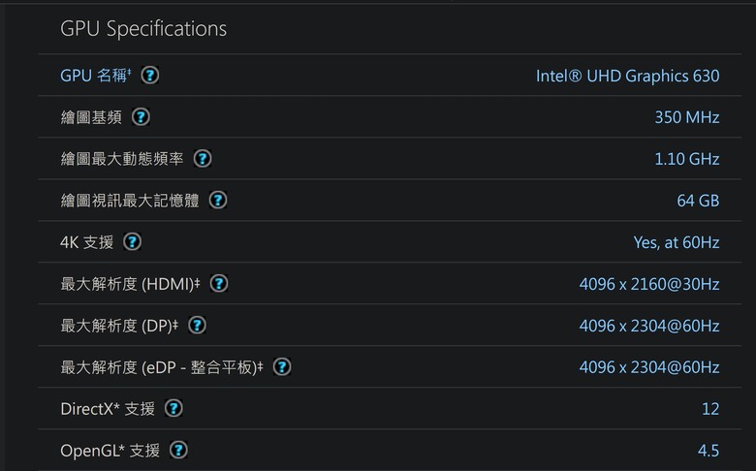Click the 最大解析度 (HDMI) label
This screenshot has height=471, width=756.
[x=130, y=284]
